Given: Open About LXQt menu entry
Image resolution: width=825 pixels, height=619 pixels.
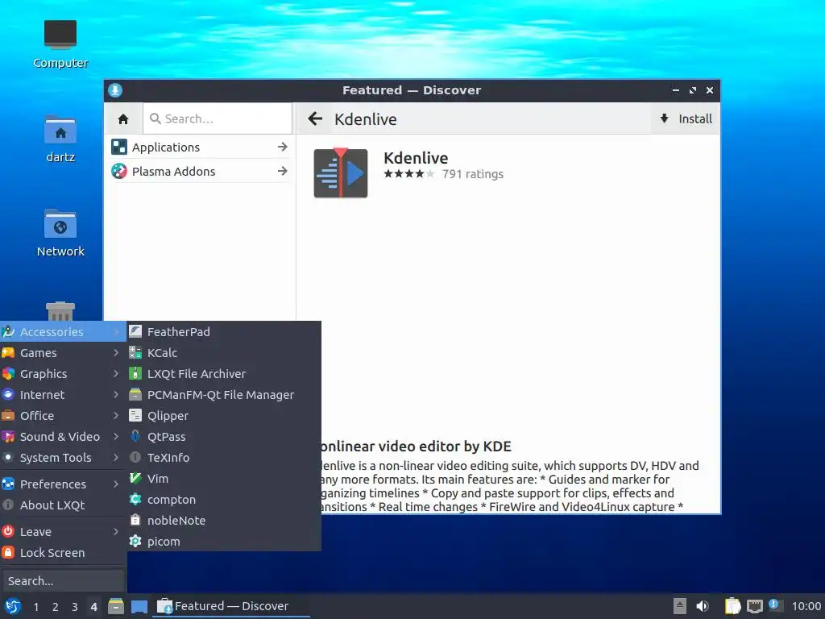Looking at the screenshot, I should tap(63, 505).
